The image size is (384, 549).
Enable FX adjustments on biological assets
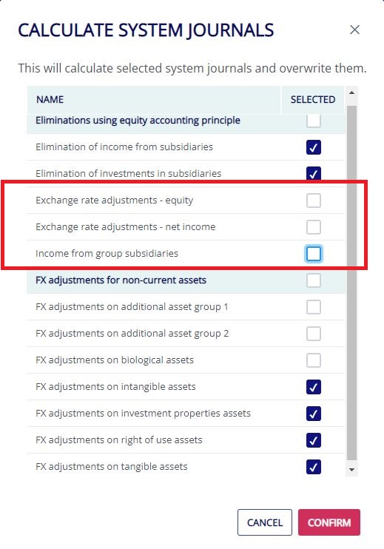click(x=313, y=360)
